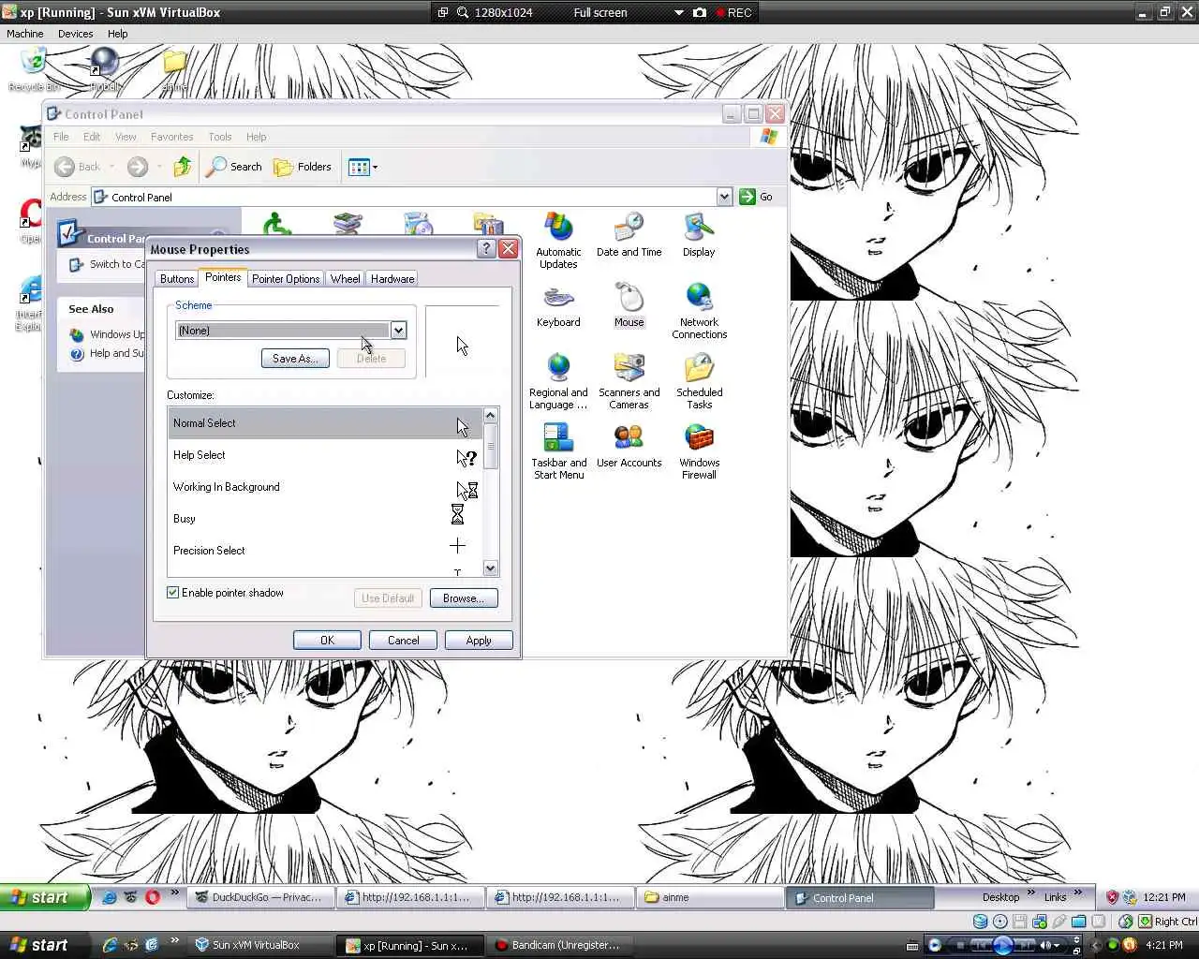Open the address bar dropdown arrow
Screen dimensions: 1199x959
coord(724,197)
